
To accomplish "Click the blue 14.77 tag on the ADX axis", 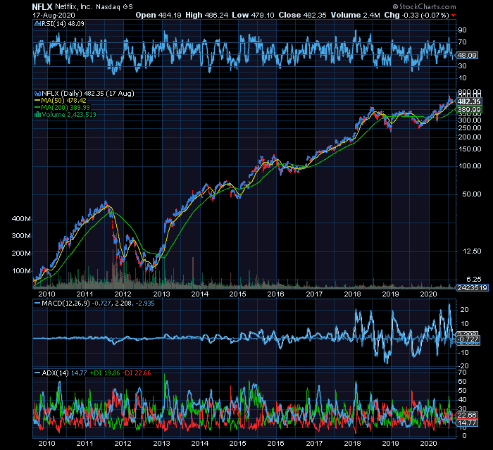I will [467, 423].
